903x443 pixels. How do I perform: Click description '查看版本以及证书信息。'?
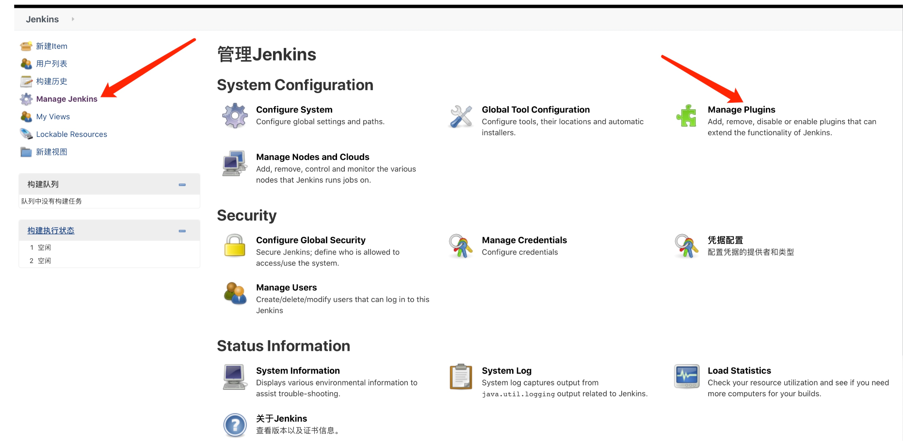(298, 430)
